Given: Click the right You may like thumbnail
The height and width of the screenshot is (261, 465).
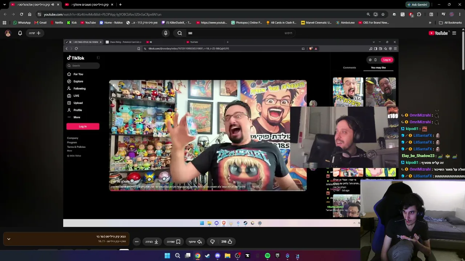Looking at the screenshot, I should click(380, 92).
